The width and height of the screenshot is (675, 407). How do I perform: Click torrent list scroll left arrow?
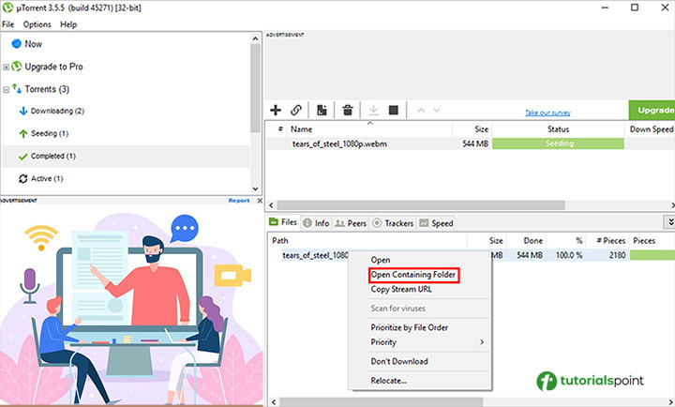[x=271, y=205]
